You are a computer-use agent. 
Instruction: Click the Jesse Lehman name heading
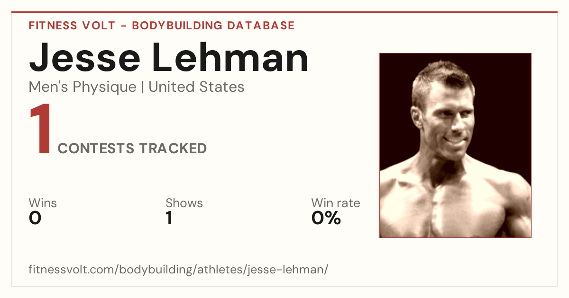(x=169, y=57)
